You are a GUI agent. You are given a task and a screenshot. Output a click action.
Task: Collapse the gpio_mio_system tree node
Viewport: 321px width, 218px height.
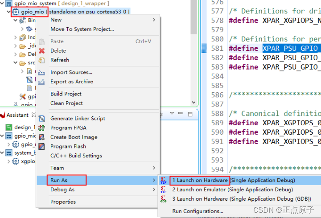point(2,3)
